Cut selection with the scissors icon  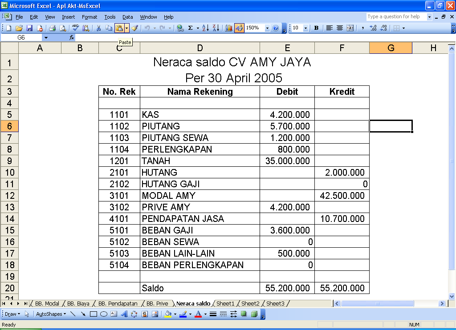[x=98, y=28]
